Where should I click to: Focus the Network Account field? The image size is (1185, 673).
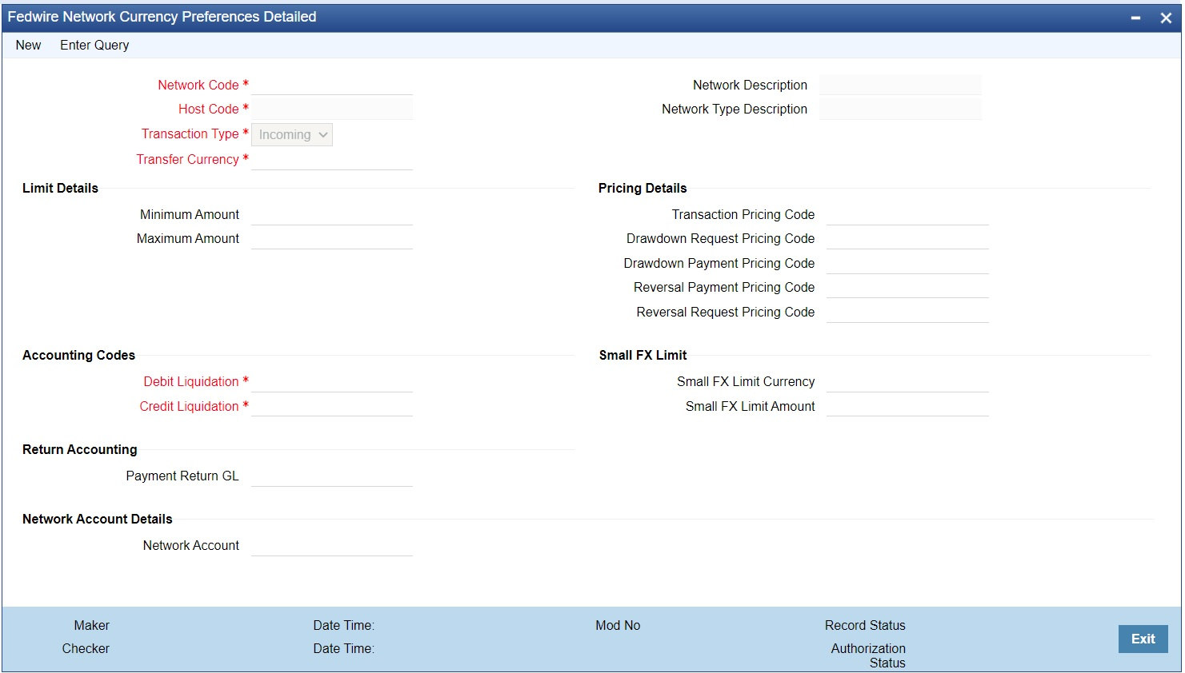[332, 546]
